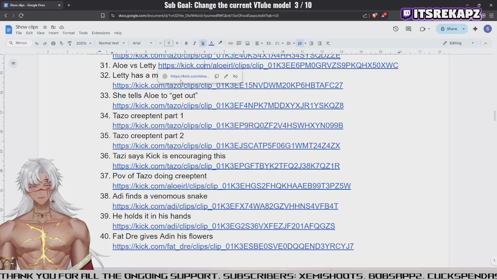This screenshot has height=280, width=497.
Task: Remove link using the unlink icon
Action: click(235, 76)
